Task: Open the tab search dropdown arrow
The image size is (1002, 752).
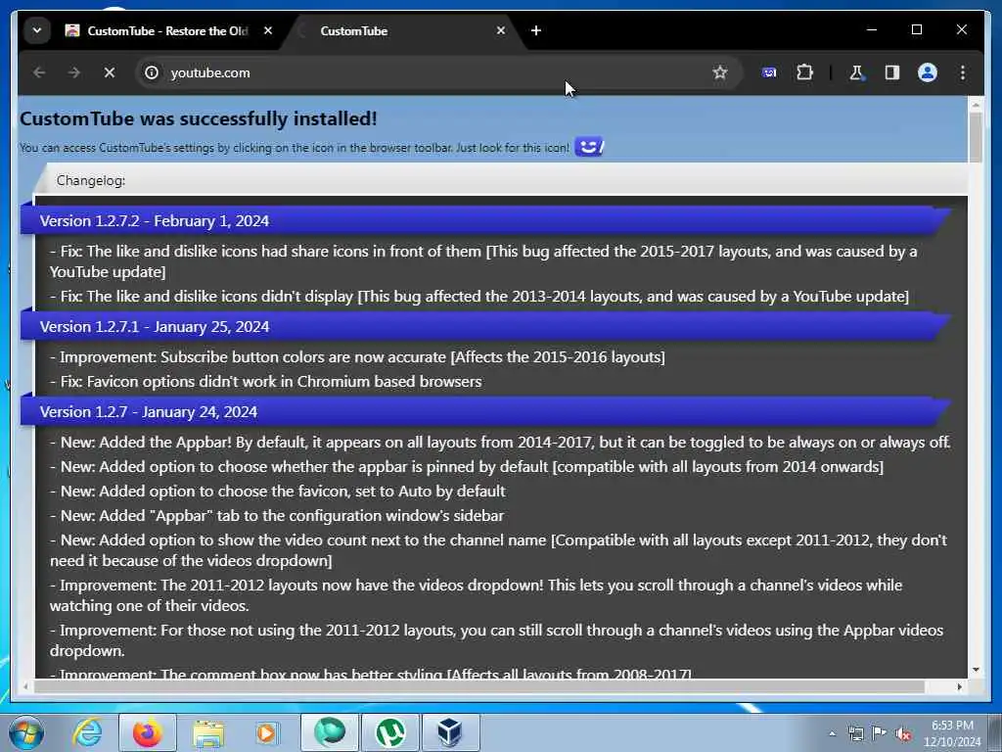Action: click(37, 30)
